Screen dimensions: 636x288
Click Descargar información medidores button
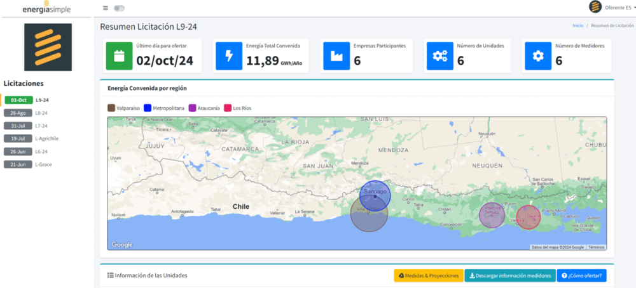(x=509, y=276)
